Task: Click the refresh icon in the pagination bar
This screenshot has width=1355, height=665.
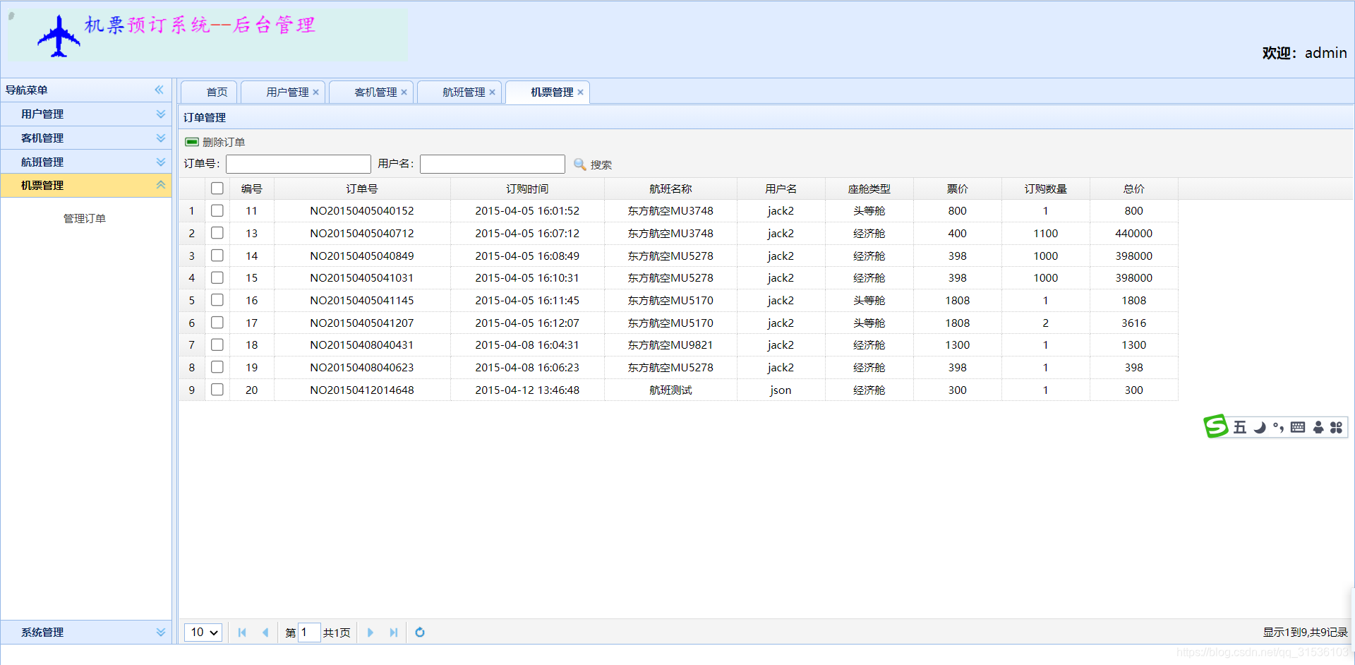Action: point(419,633)
